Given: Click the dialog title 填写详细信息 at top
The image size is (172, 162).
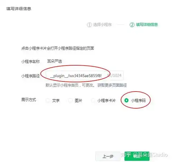Looking at the screenshot, I should (19, 9).
